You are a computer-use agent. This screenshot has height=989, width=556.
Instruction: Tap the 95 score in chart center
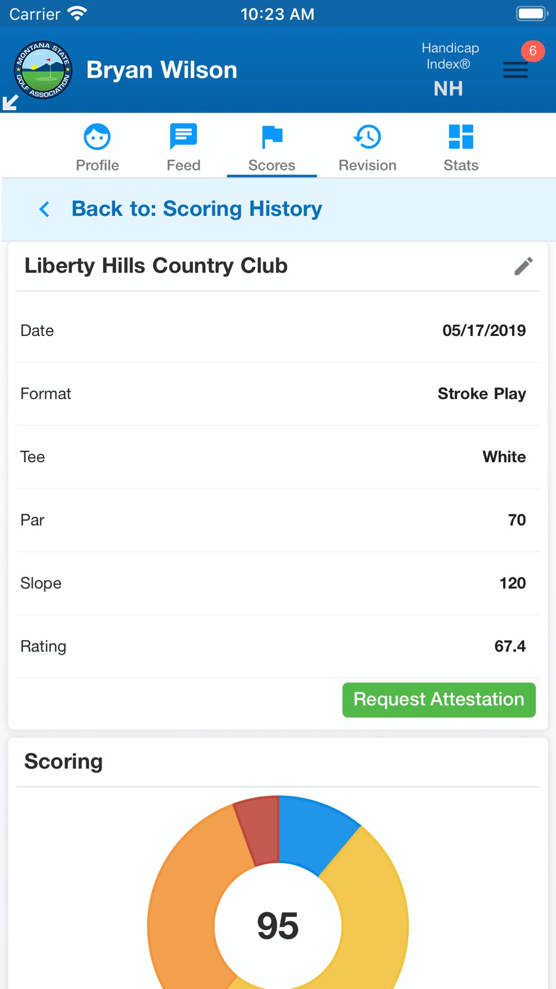278,926
